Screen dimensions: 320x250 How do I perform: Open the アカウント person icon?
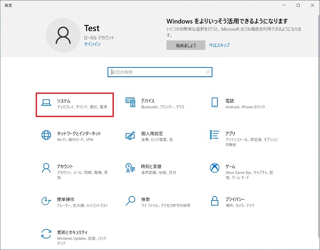[46, 168]
